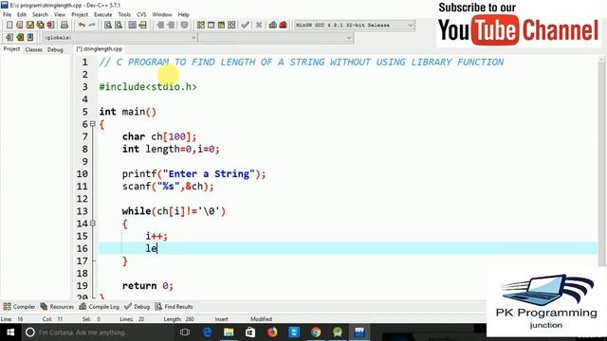Click the Compile & Run toolbar icon
The width and height of the screenshot is (607, 341).
[221, 26]
